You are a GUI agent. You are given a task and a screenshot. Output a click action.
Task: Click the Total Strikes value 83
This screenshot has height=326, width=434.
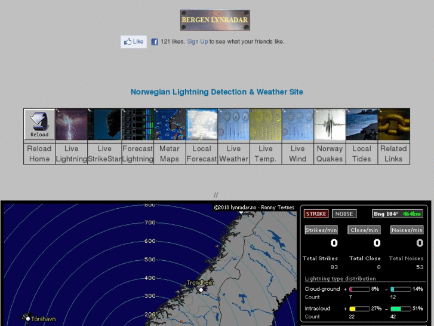334,267
